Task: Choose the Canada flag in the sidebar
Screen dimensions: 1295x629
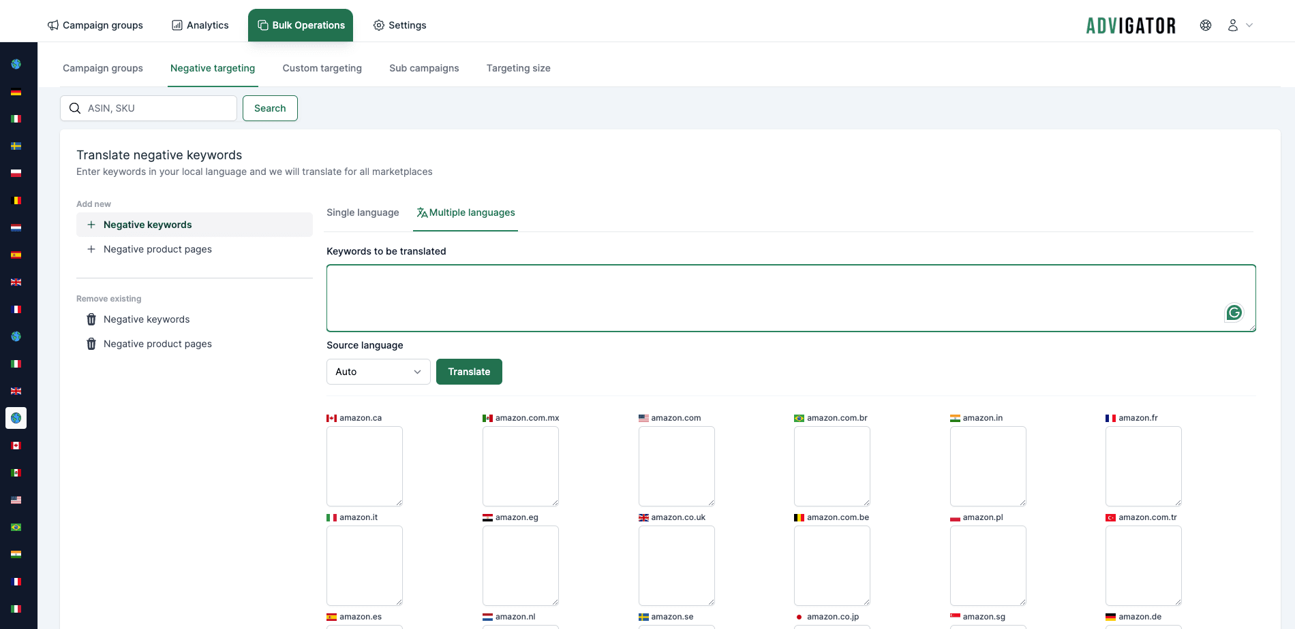Action: (16, 446)
